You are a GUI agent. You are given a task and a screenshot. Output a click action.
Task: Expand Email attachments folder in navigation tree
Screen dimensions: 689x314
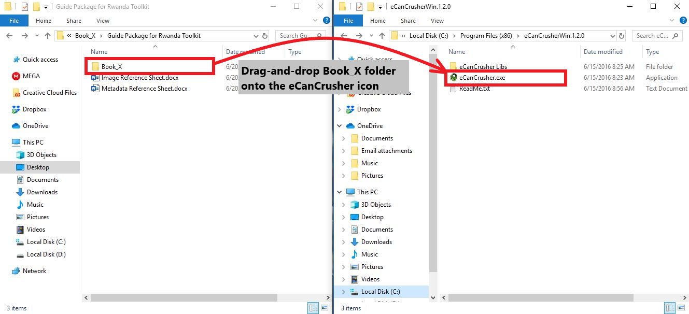point(344,151)
